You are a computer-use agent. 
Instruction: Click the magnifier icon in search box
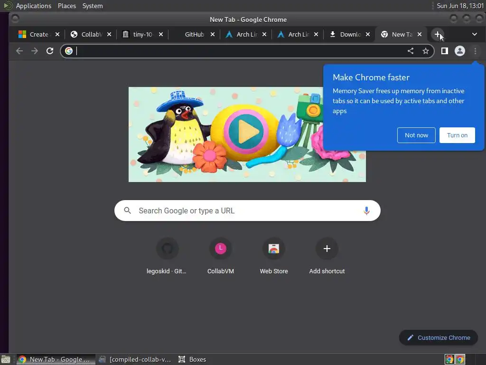pyautogui.click(x=127, y=211)
